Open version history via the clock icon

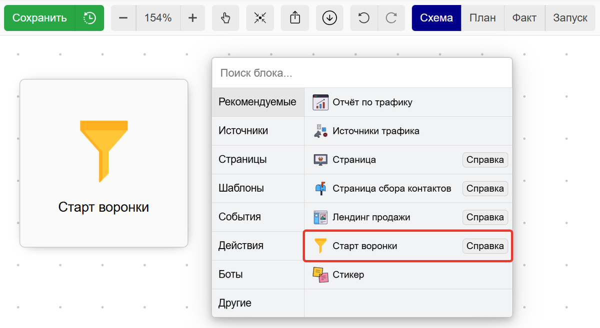tap(90, 17)
